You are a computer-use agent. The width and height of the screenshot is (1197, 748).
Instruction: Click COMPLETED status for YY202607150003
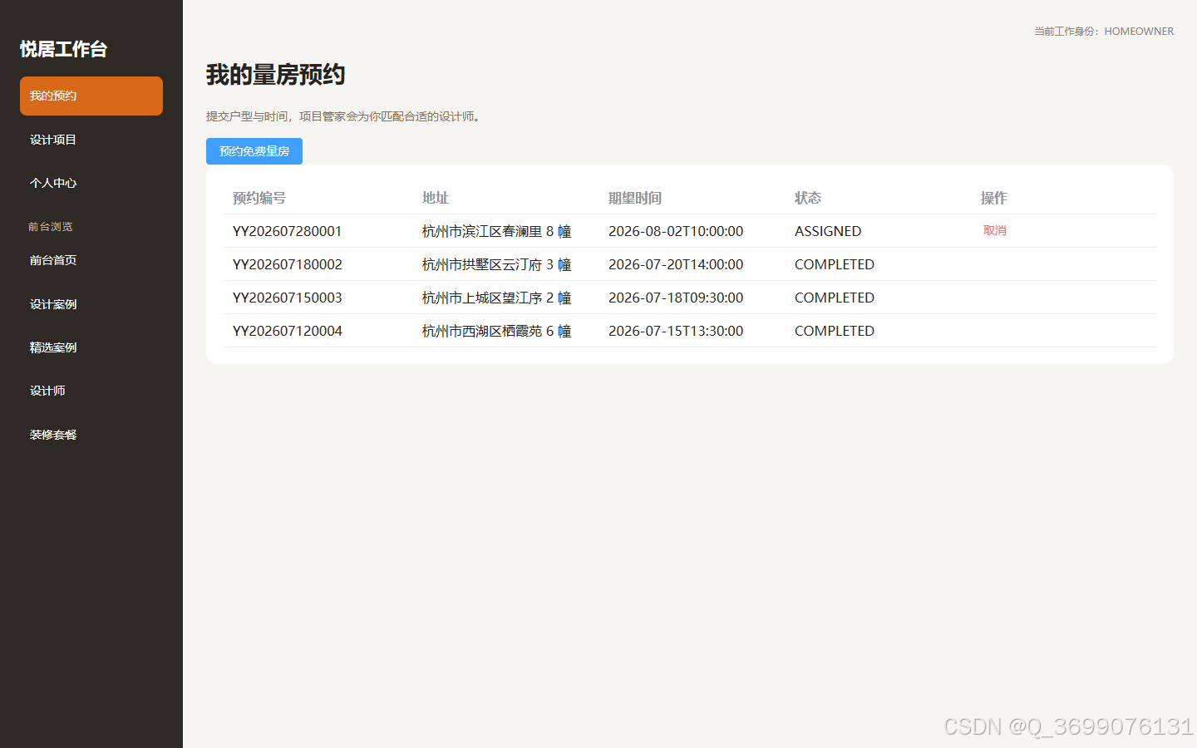click(835, 298)
